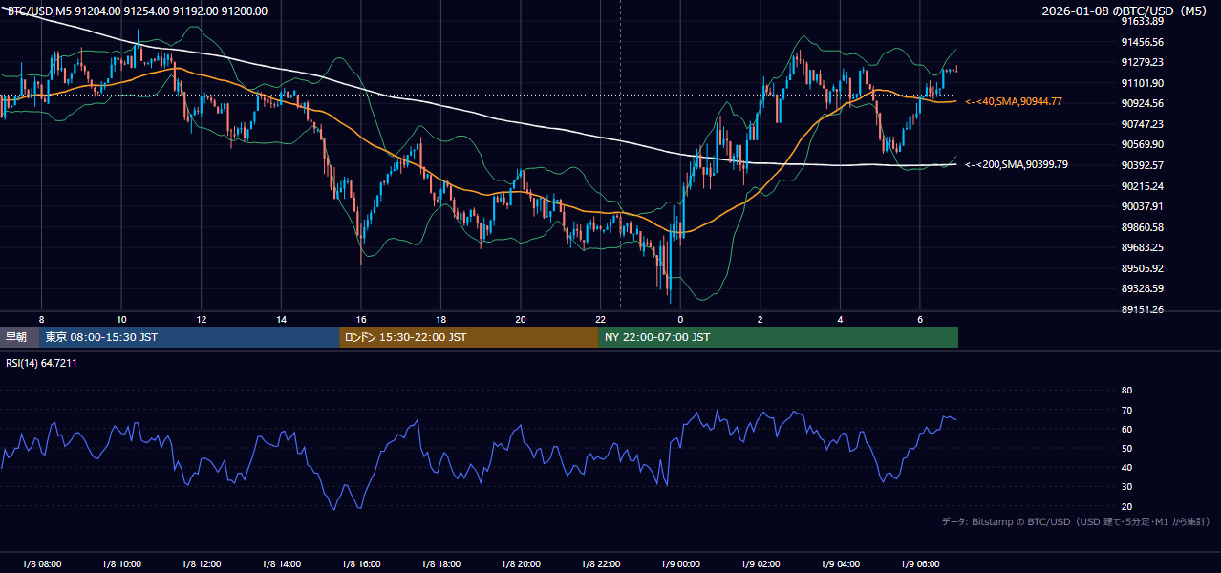This screenshot has width=1221, height=573.
Task: Select the 200 SMA 90399.79 label
Action: coord(1017,165)
